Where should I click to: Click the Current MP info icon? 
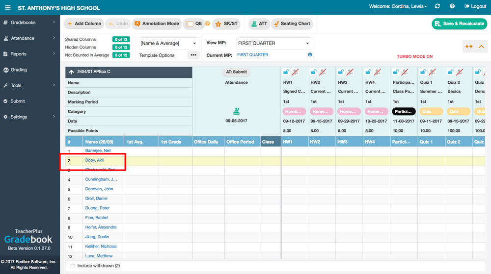(x=310, y=55)
